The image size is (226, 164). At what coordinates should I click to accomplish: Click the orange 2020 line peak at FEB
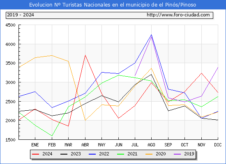52,55
